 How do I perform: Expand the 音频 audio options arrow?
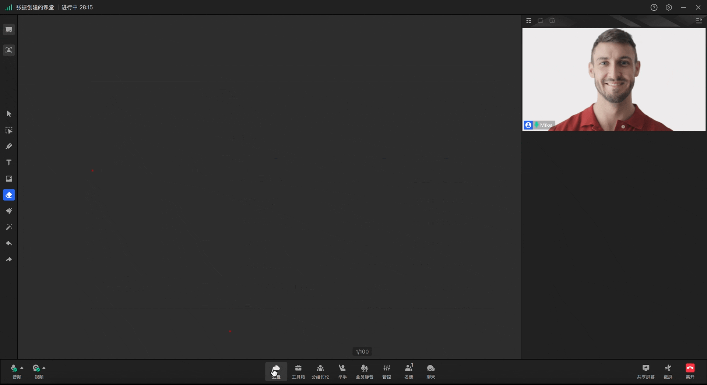coord(22,368)
